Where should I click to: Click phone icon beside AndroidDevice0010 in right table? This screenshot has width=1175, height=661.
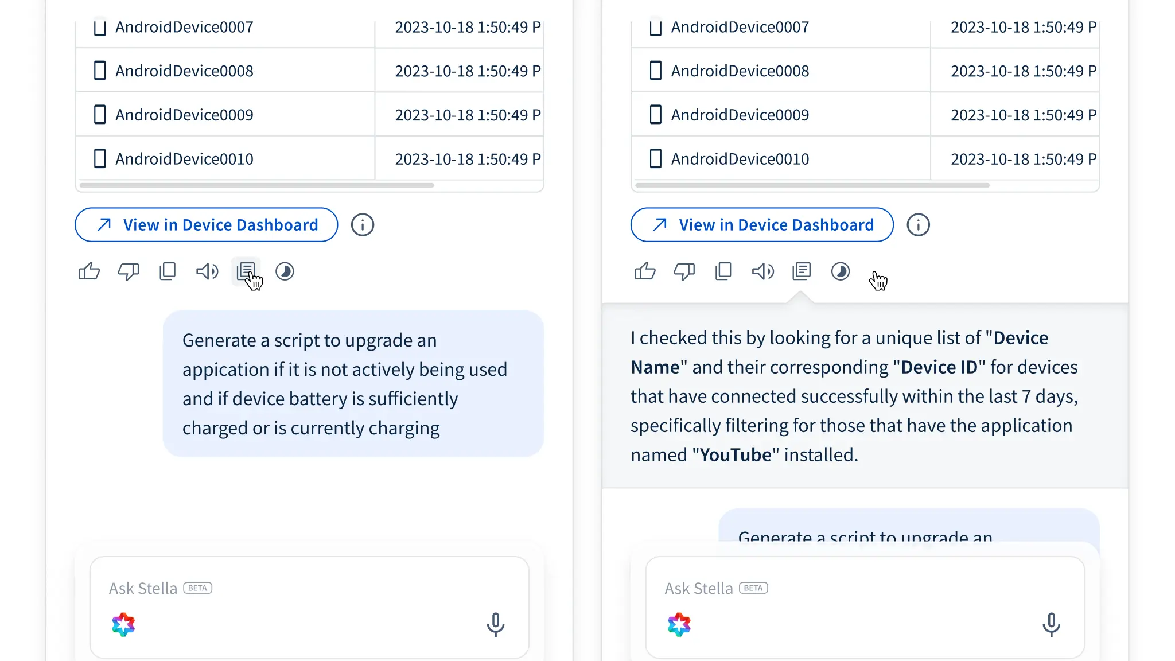click(656, 159)
